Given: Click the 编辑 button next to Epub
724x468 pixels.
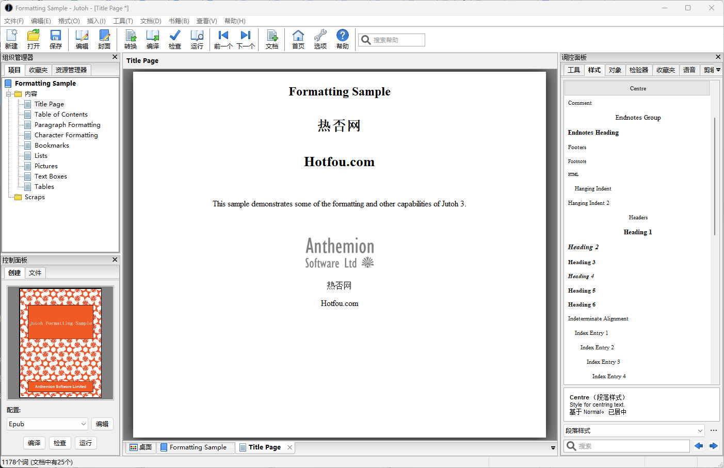Looking at the screenshot, I should (102, 424).
